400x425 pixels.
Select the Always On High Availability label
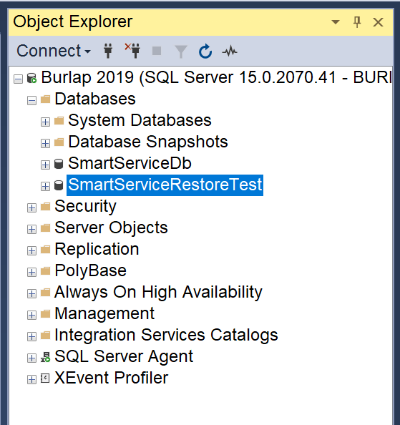point(158,292)
